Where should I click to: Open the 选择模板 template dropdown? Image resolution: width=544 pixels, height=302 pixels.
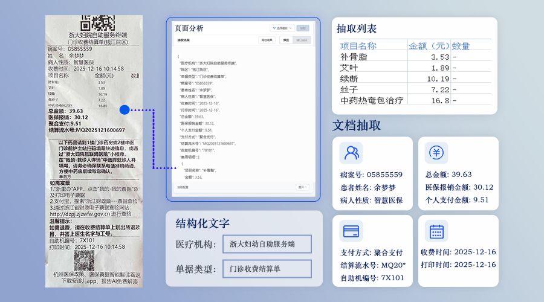pos(282,28)
